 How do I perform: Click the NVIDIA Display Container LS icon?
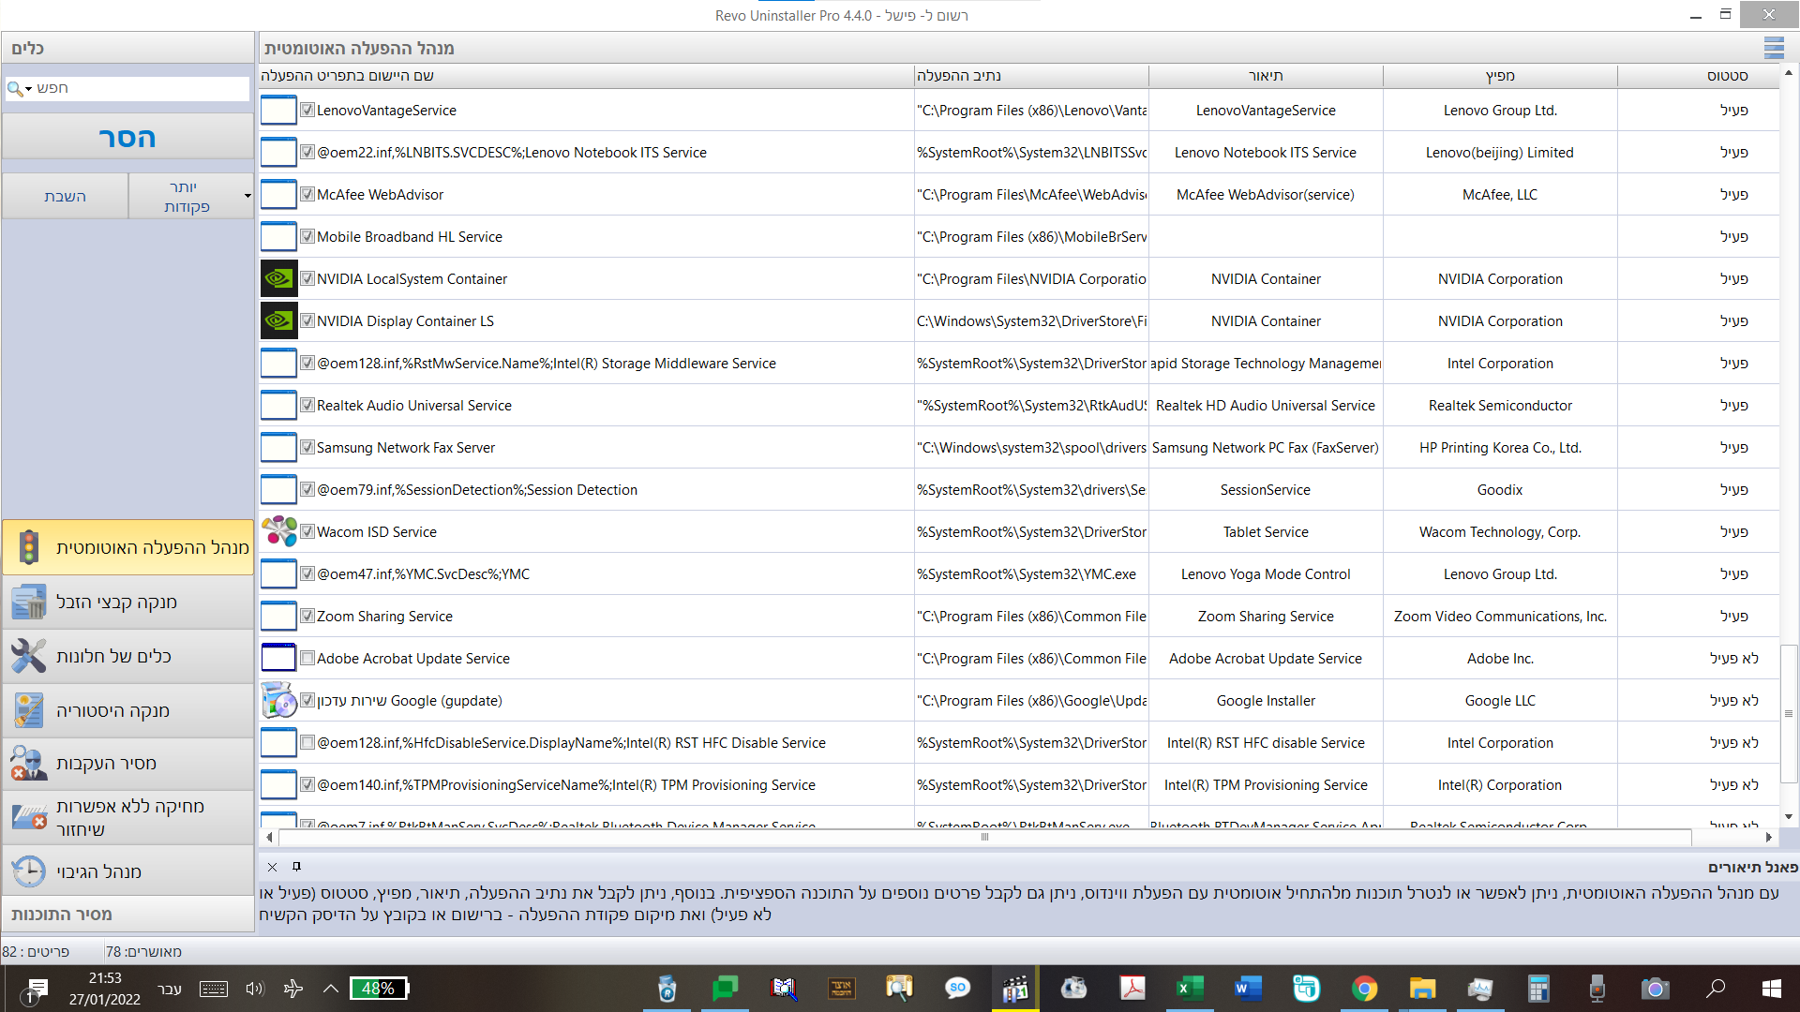[x=278, y=320]
